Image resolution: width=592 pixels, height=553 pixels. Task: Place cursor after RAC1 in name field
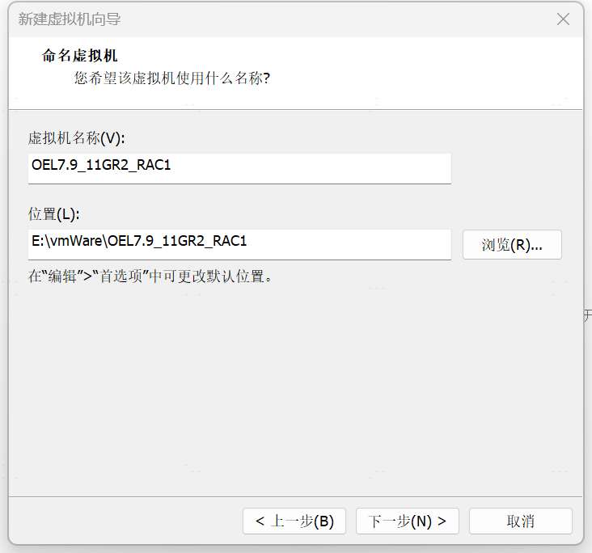pyautogui.click(x=172, y=166)
